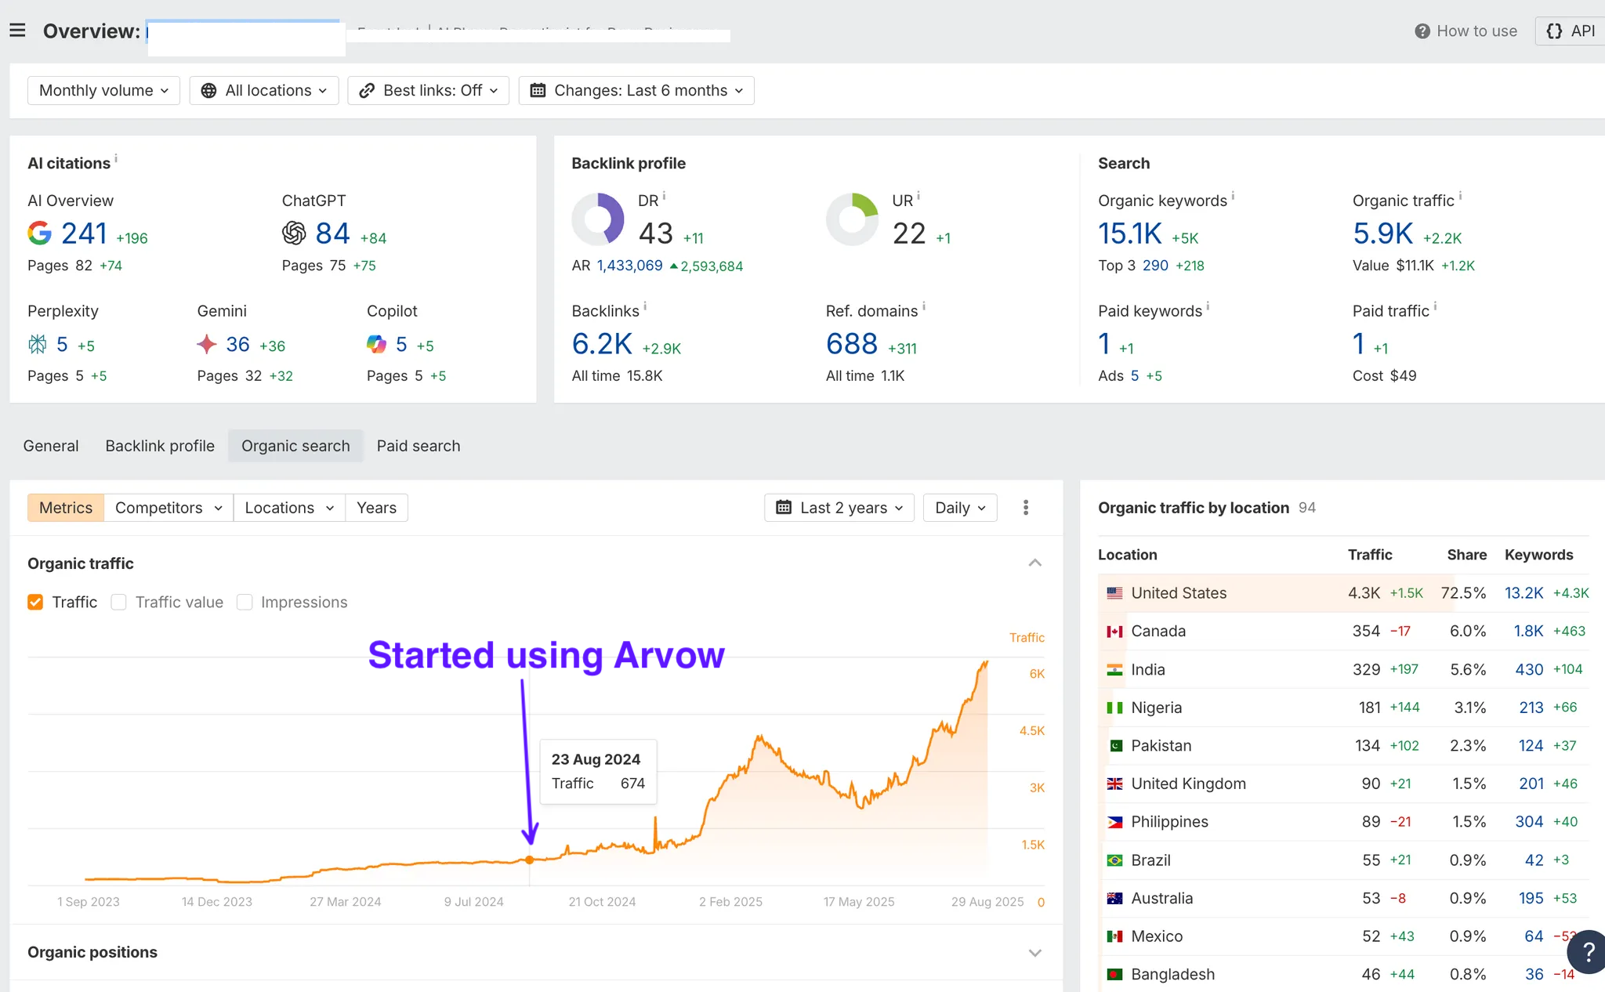This screenshot has height=992, width=1605.
Task: Switch to the Paid search tab
Action: point(418,446)
